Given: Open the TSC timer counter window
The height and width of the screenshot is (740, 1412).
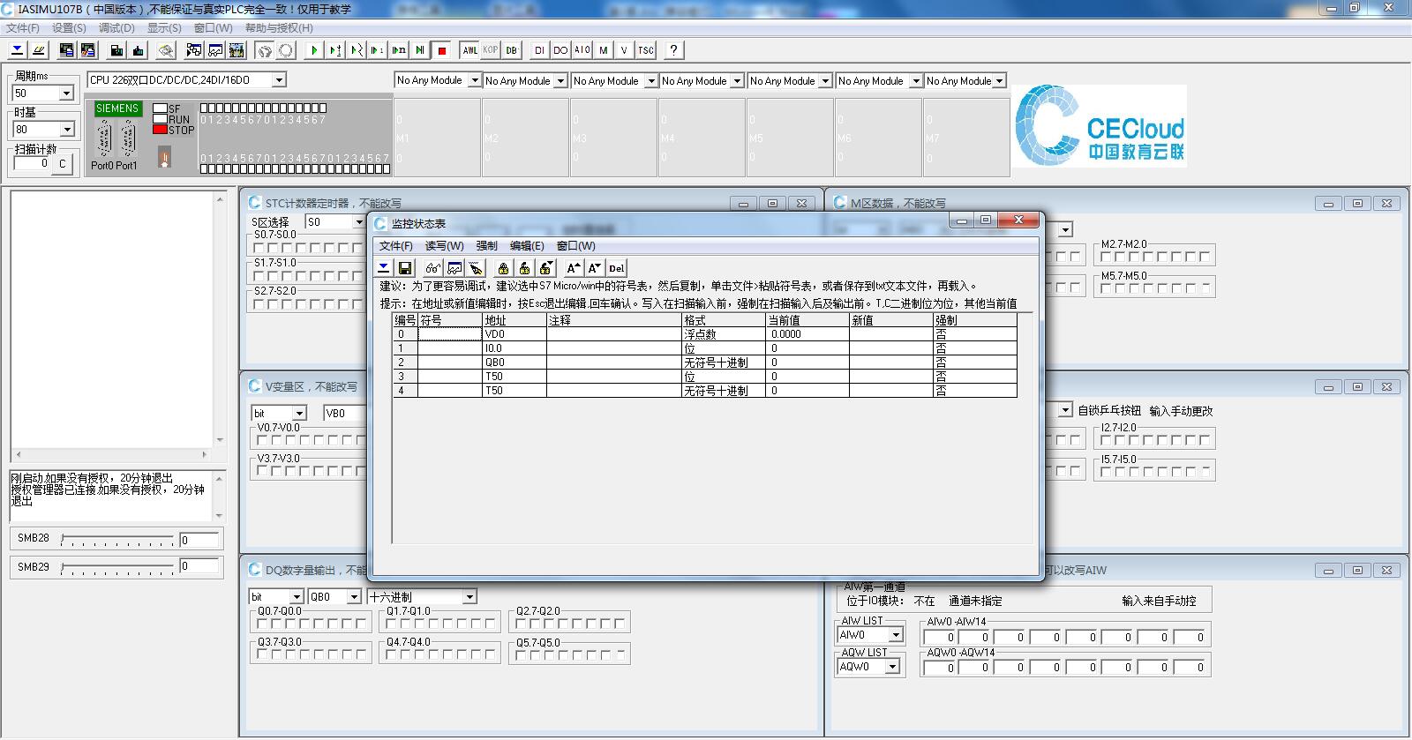Looking at the screenshot, I should pos(646,50).
